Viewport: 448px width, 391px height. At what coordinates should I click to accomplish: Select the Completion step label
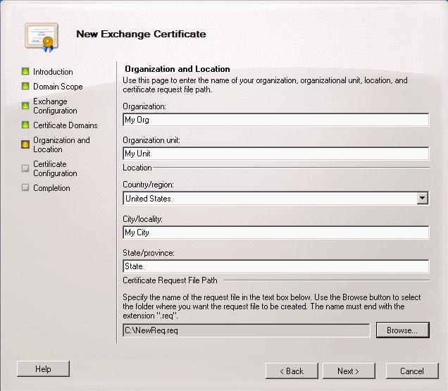coord(51,188)
